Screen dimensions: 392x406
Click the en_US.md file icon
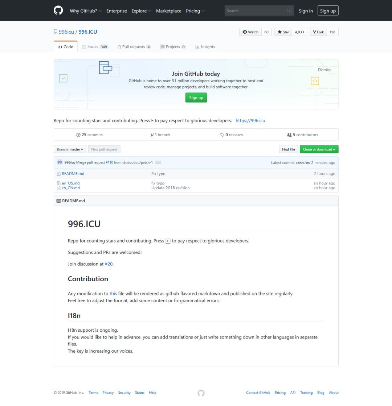58,183
